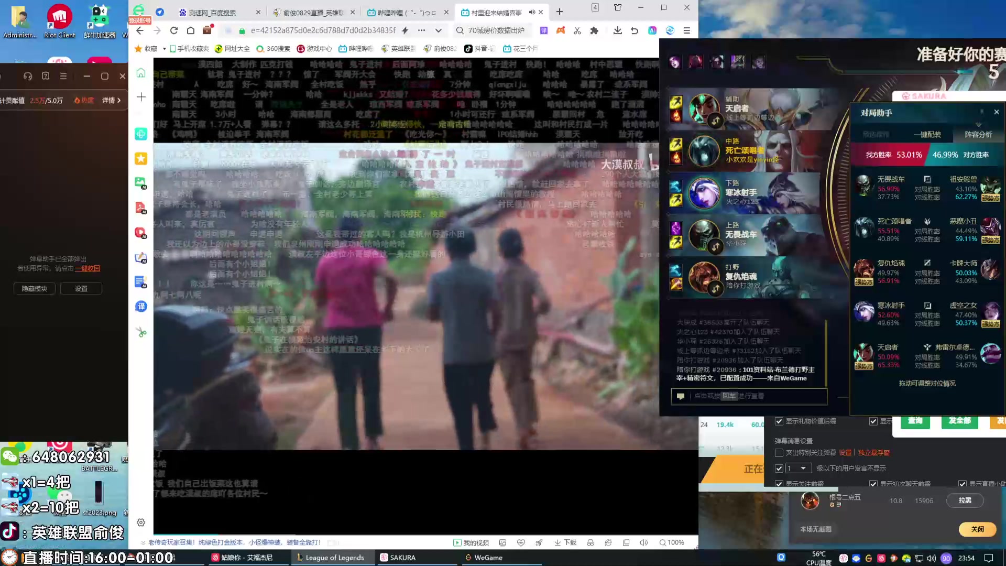The image size is (1006, 566).
Task: Click the URL address field
Action: pos(323,30)
